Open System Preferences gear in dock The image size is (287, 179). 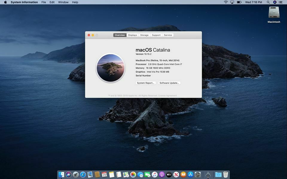tap(198, 175)
